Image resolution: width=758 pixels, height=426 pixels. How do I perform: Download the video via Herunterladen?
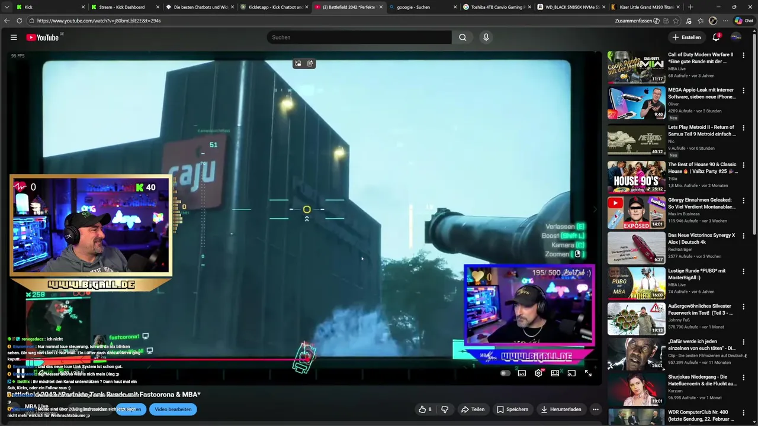pyautogui.click(x=560, y=409)
